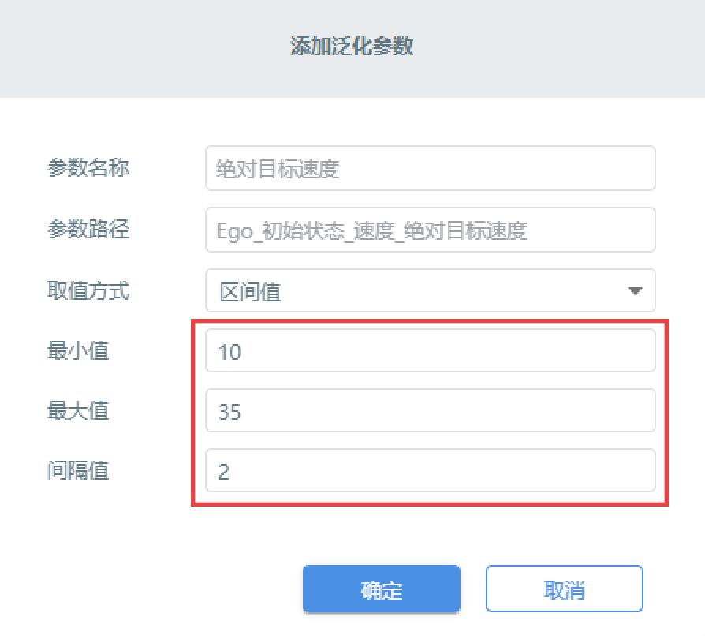This screenshot has width=705, height=636.
Task: Click the 参数名称 label
Action: pos(88,168)
